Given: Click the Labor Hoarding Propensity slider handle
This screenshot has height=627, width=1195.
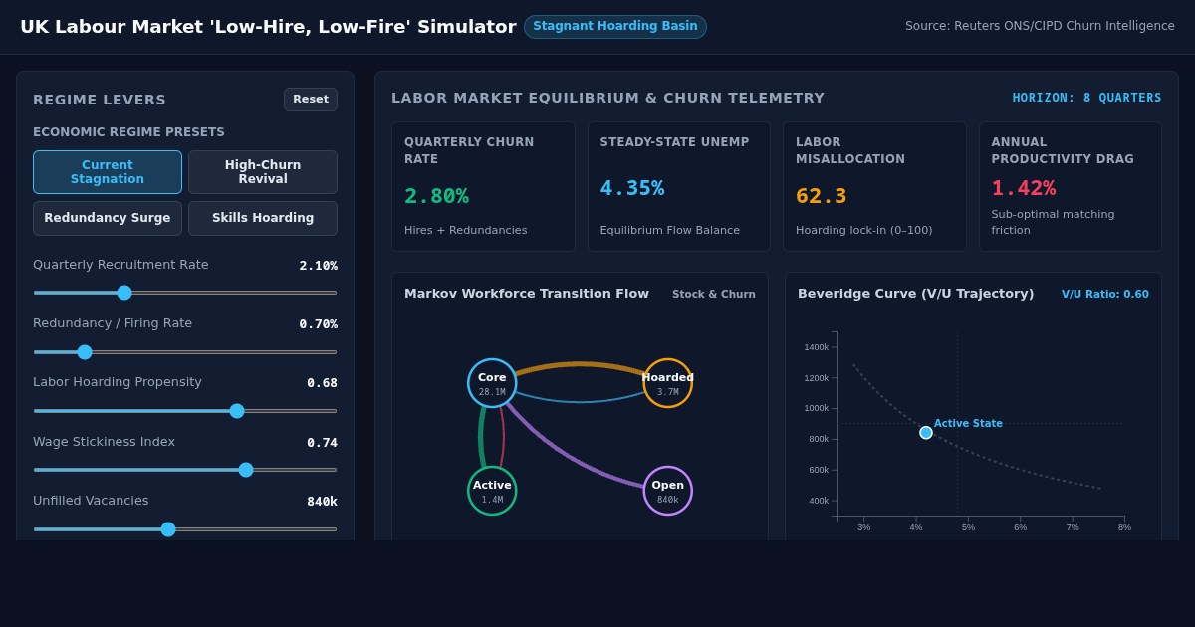Looking at the screenshot, I should (x=237, y=411).
